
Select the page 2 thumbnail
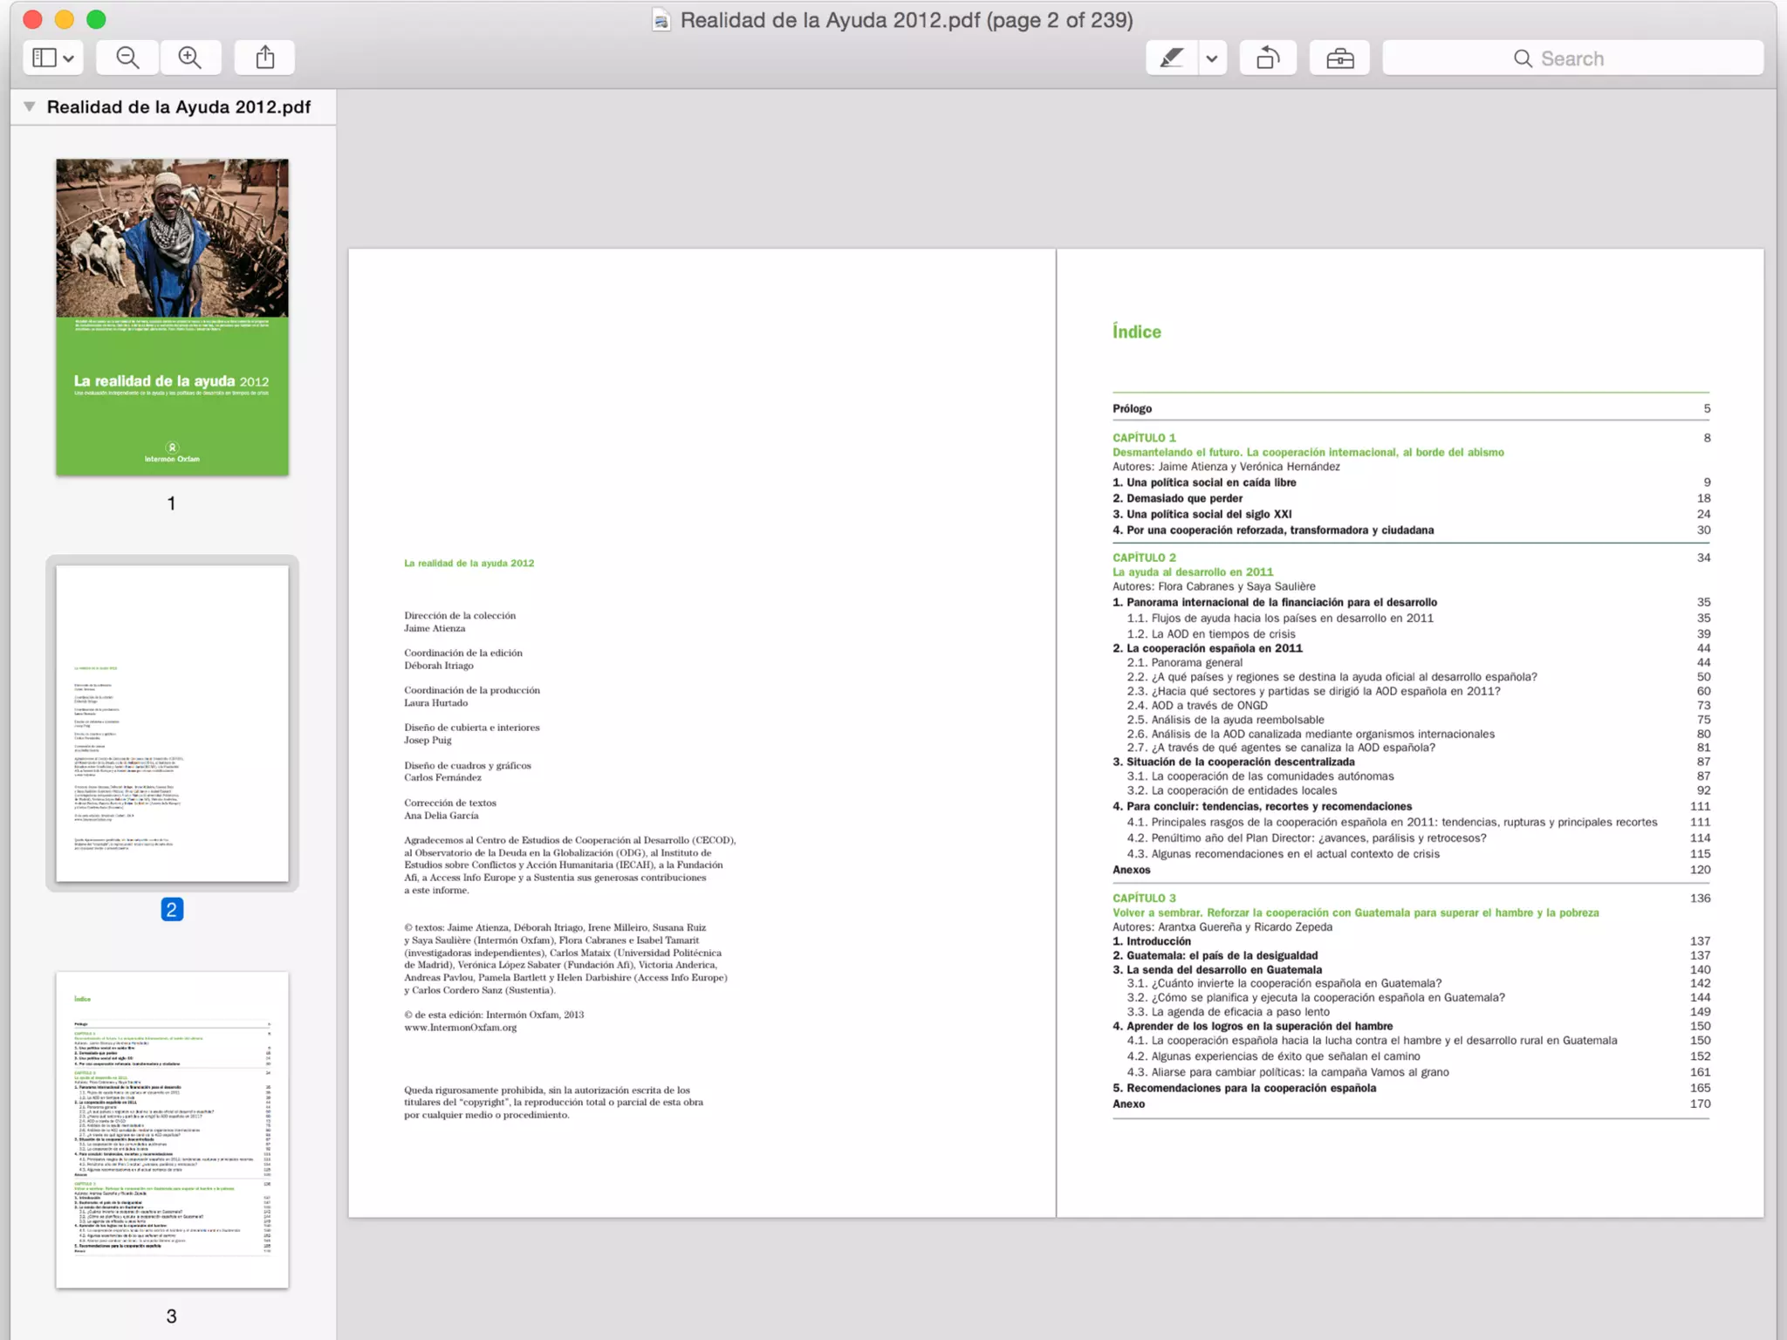[x=172, y=722]
